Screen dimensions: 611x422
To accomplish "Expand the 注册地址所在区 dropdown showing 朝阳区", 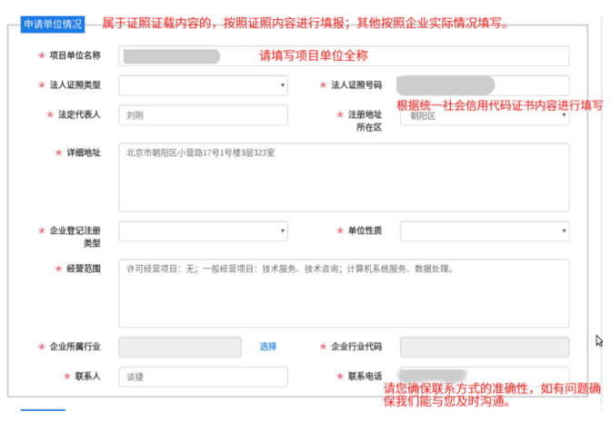I will coord(484,115).
